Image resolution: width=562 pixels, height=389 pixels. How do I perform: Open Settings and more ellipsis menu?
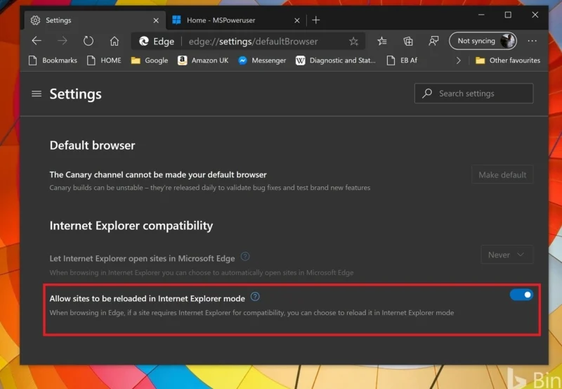click(x=532, y=41)
